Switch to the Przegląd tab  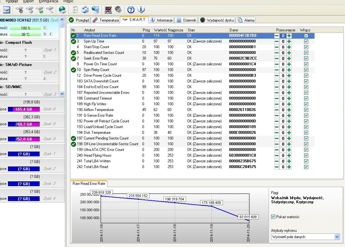(x=79, y=20)
